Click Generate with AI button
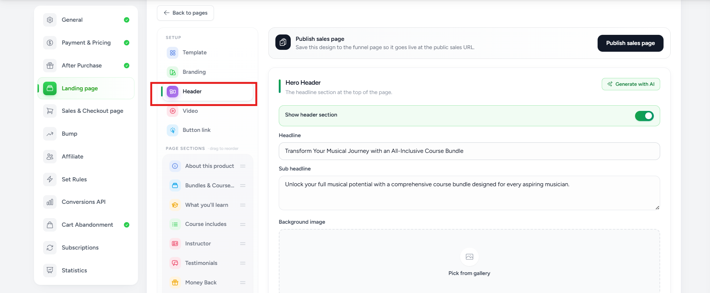This screenshot has width=710, height=293. click(x=631, y=84)
